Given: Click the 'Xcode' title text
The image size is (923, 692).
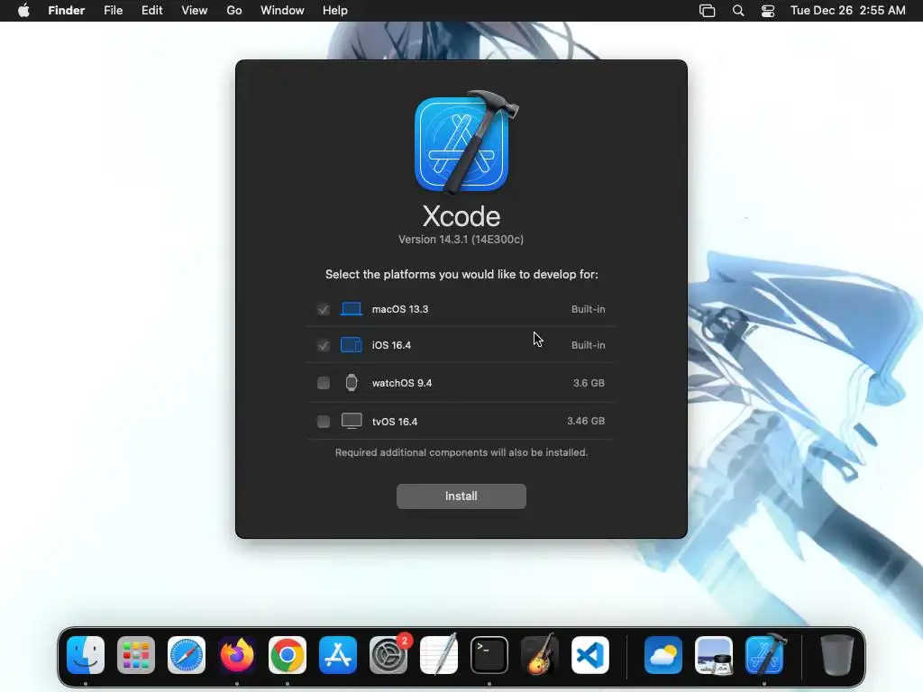Looking at the screenshot, I should 461,216.
